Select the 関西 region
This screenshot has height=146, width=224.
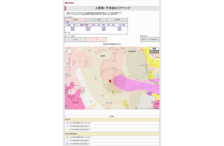point(104,25)
